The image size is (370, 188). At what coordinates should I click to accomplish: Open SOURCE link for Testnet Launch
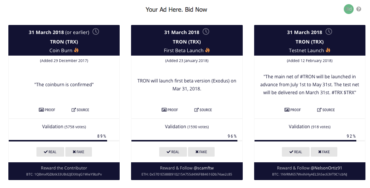pyautogui.click(x=326, y=110)
